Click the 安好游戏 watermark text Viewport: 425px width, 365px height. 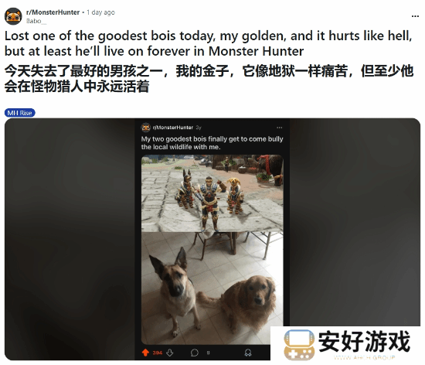pos(364,341)
